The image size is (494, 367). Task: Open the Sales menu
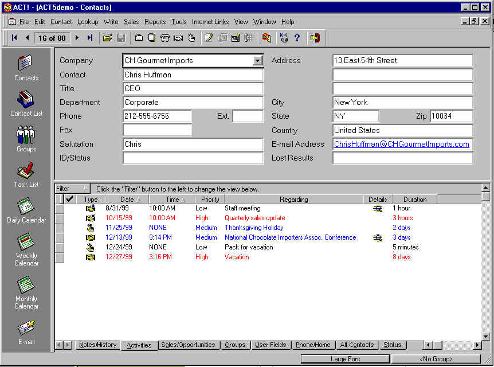pyautogui.click(x=131, y=22)
